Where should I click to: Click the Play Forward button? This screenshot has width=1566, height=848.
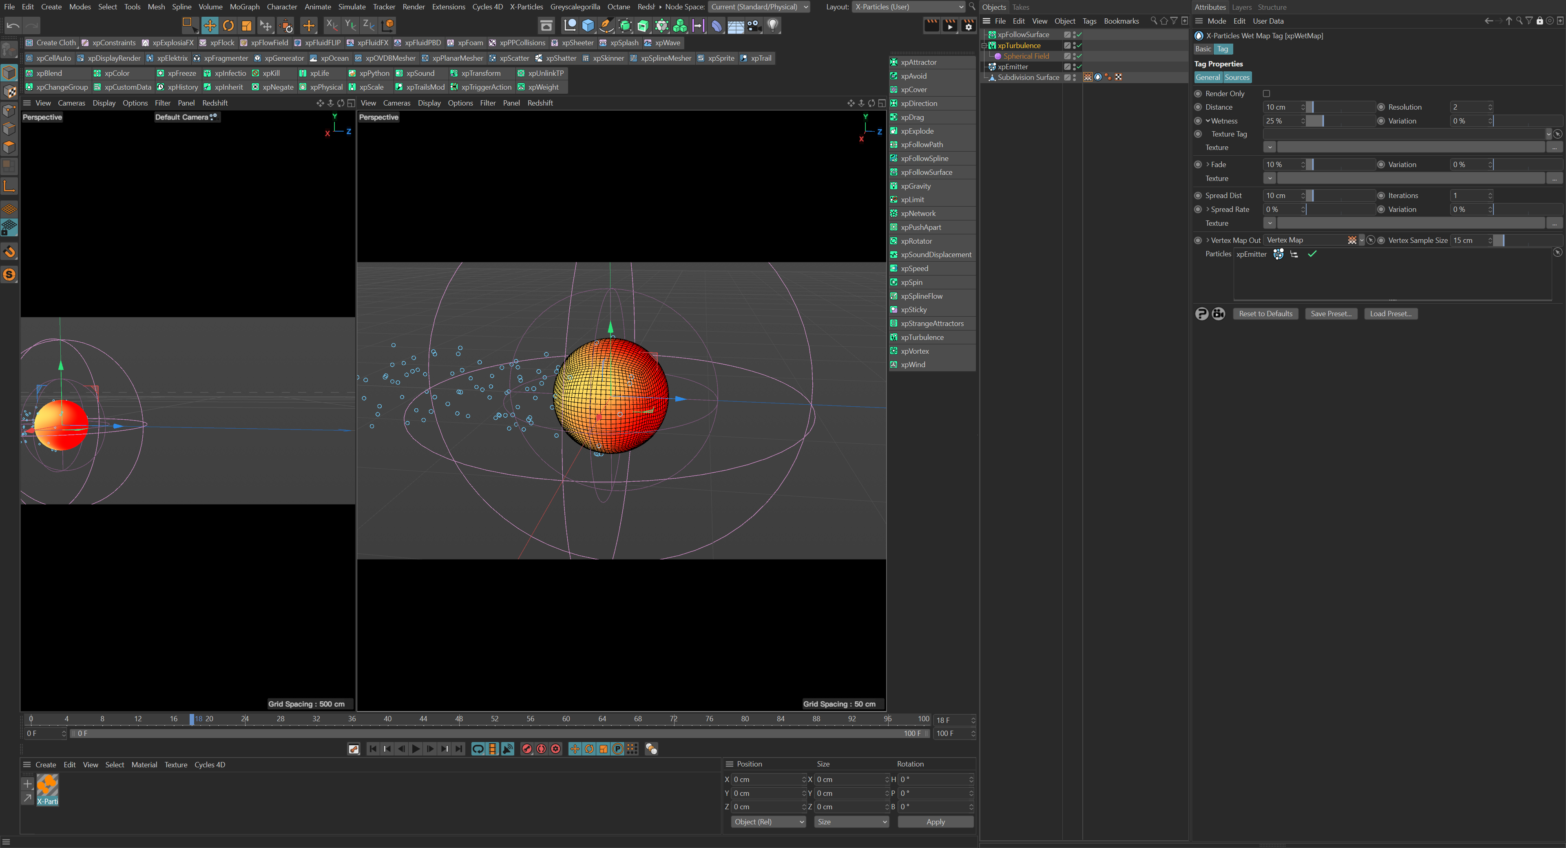[x=416, y=749]
